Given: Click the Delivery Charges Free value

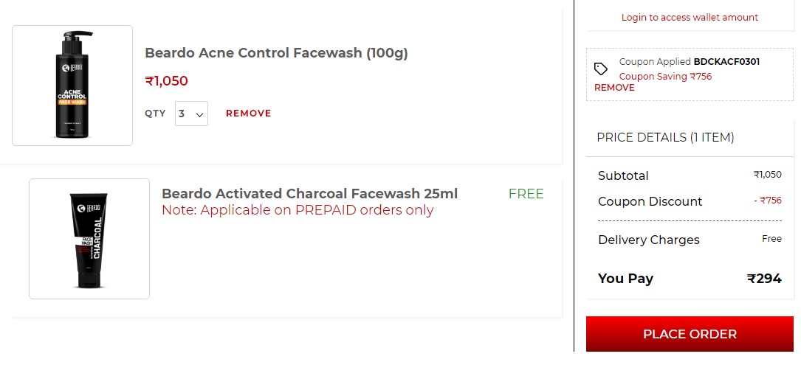Looking at the screenshot, I should (x=771, y=239).
